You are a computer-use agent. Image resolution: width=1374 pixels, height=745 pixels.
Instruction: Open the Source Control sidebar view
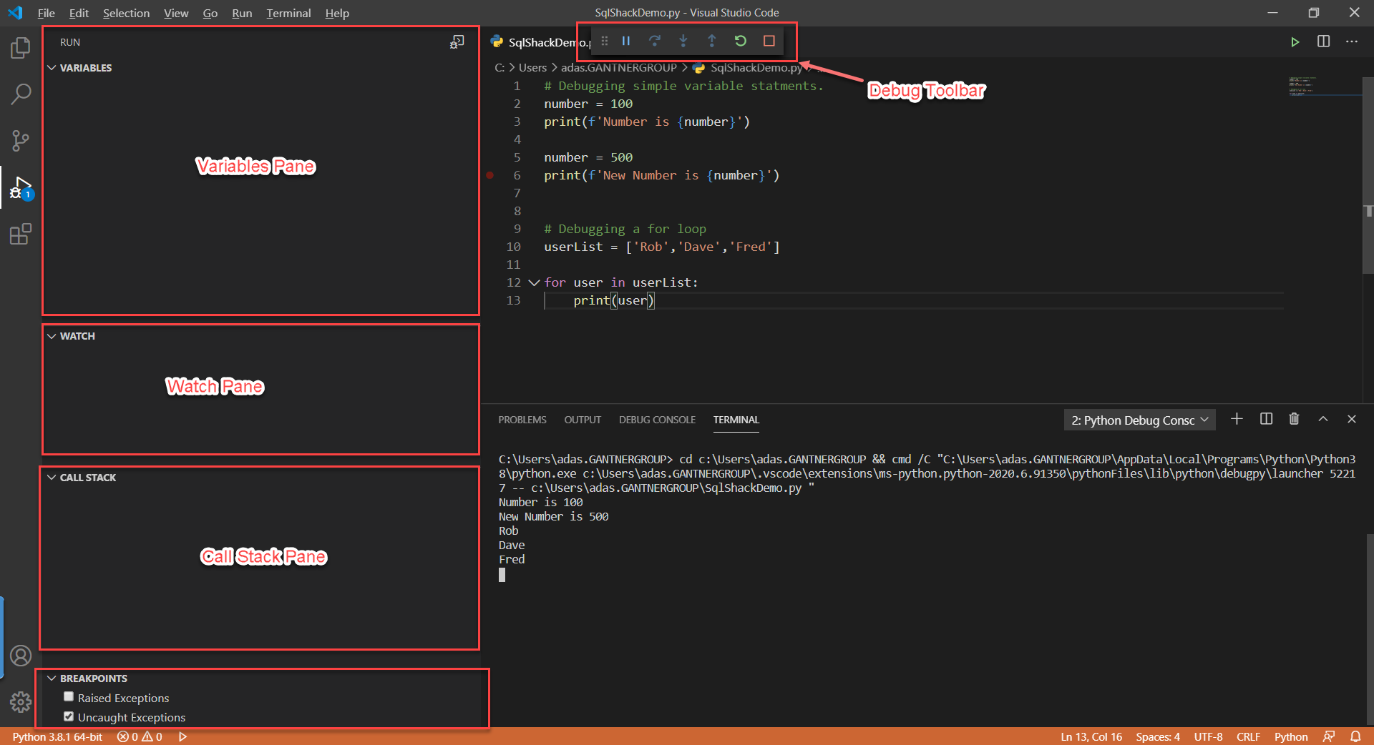(x=21, y=141)
